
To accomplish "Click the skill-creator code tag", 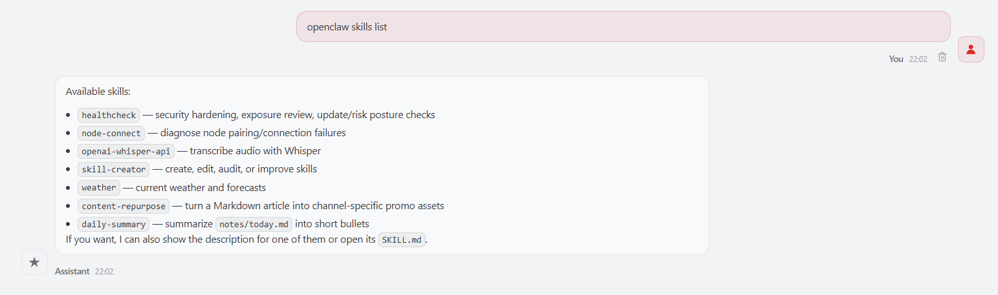I will pos(113,169).
